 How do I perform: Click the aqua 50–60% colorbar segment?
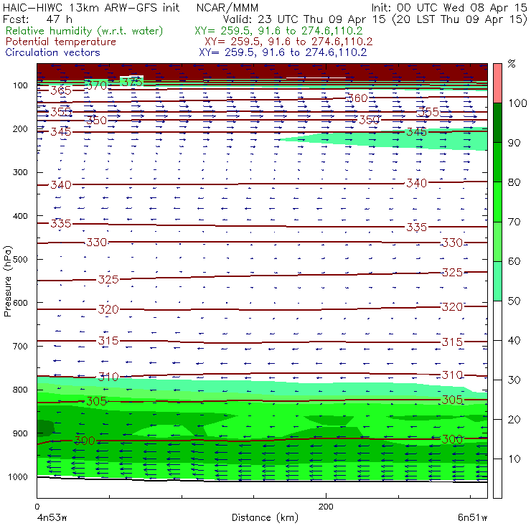[x=497, y=281]
